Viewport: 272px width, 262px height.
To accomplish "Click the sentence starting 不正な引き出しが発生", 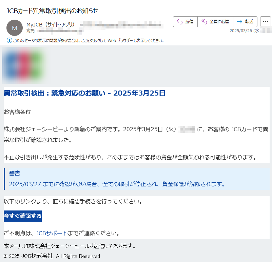I will click(130, 157).
